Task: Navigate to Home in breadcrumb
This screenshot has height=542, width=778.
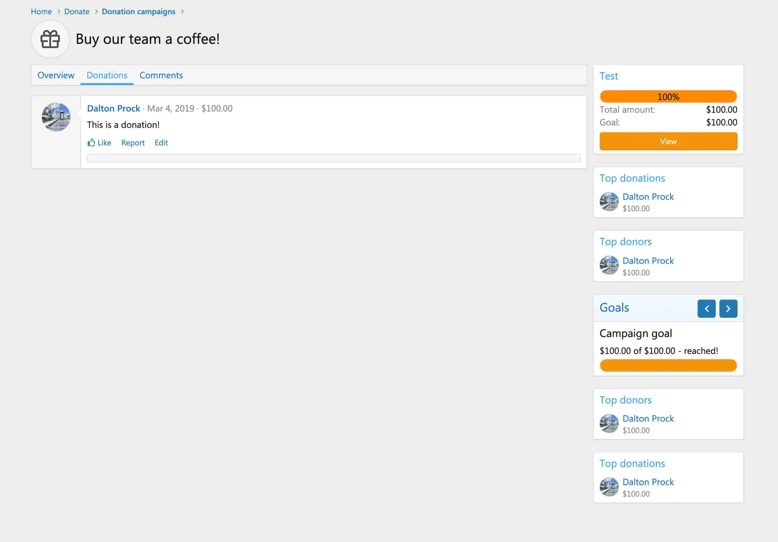Action: coord(41,11)
